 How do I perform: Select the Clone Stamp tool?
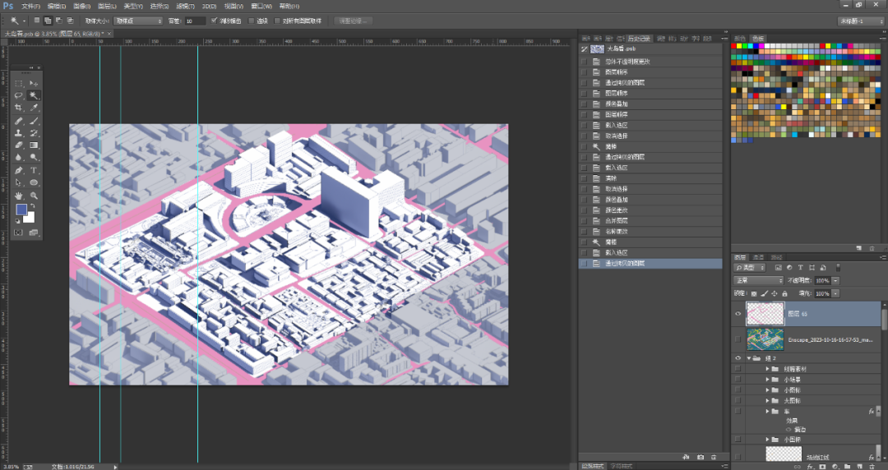pos(19,133)
